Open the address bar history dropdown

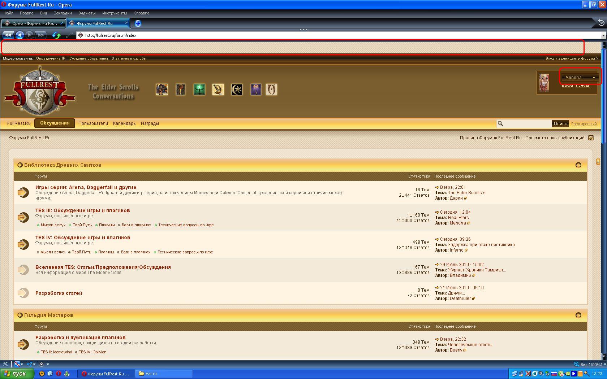(x=603, y=35)
